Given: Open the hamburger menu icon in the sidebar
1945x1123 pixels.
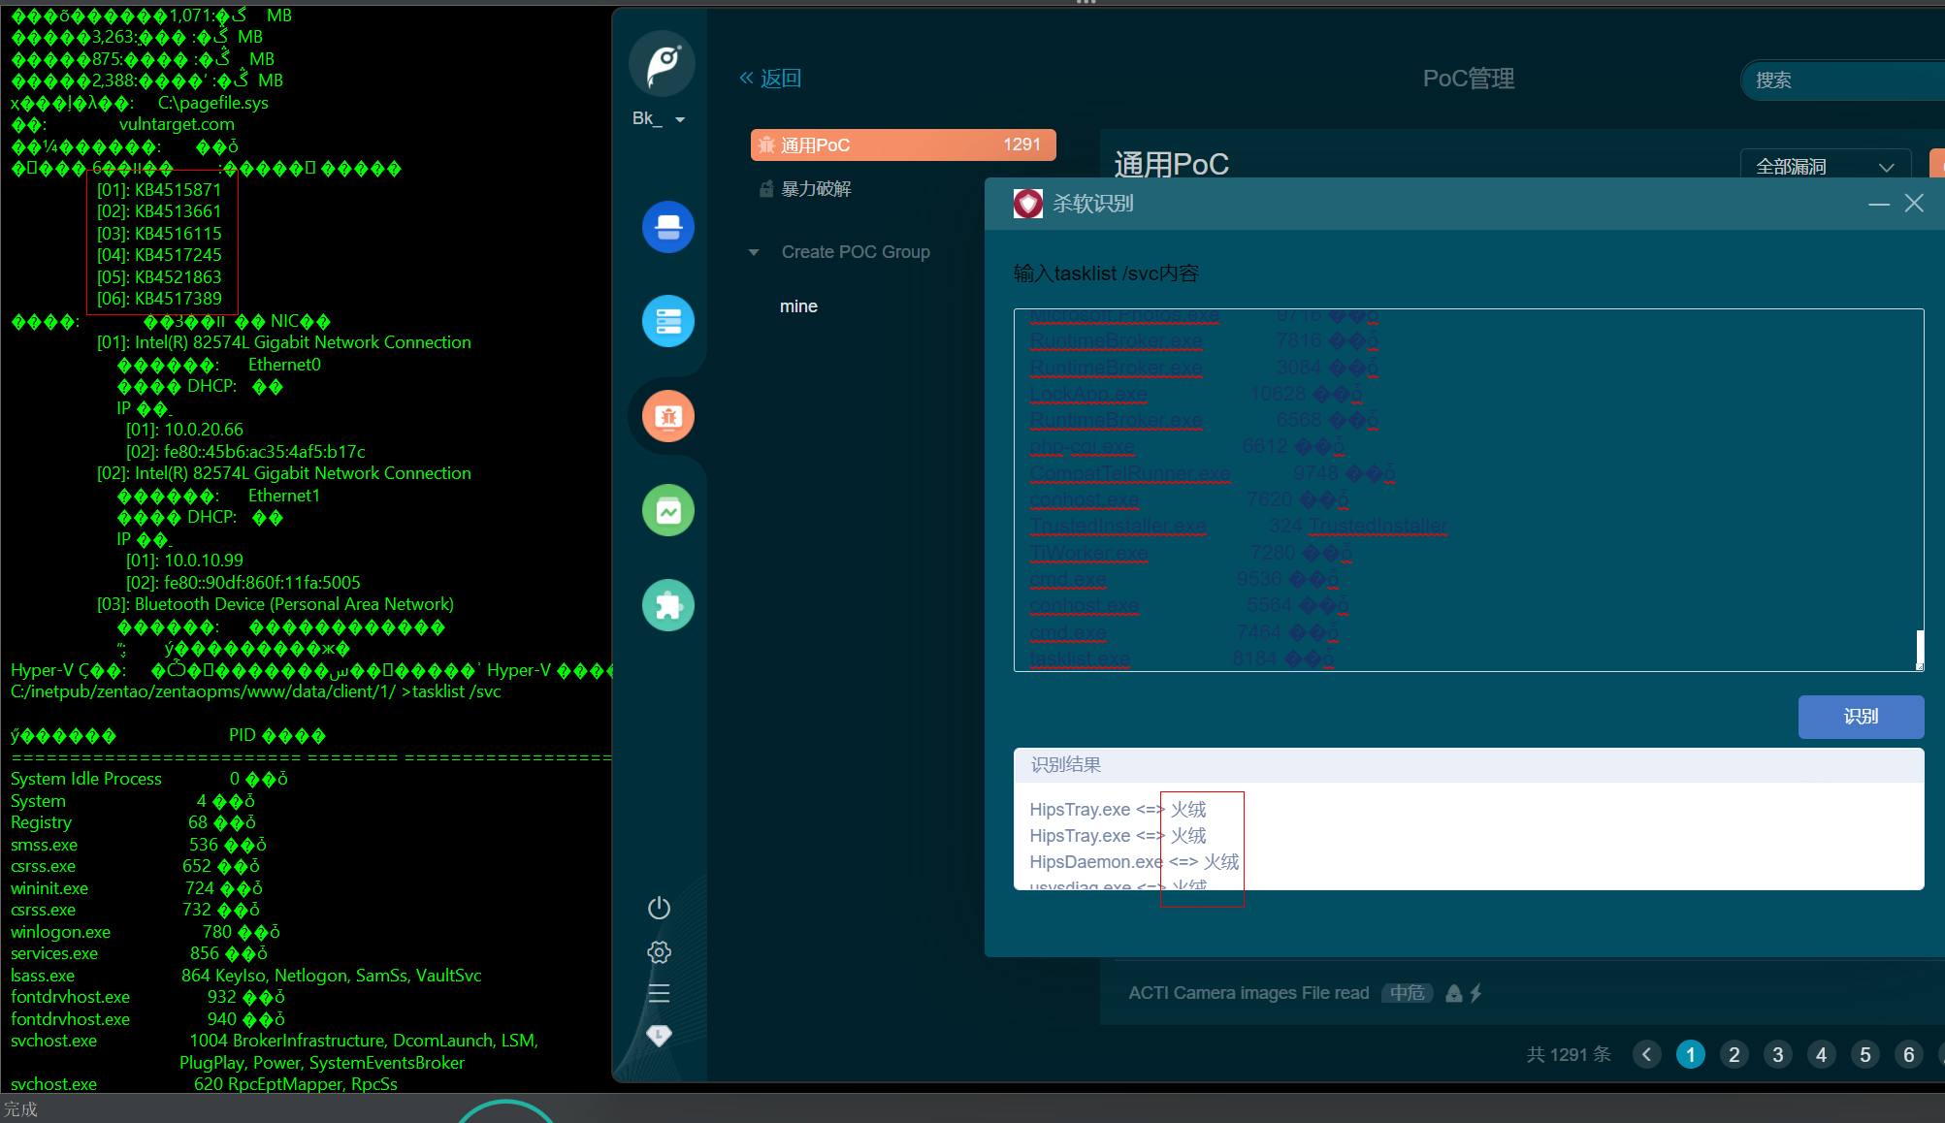Looking at the screenshot, I should [659, 993].
